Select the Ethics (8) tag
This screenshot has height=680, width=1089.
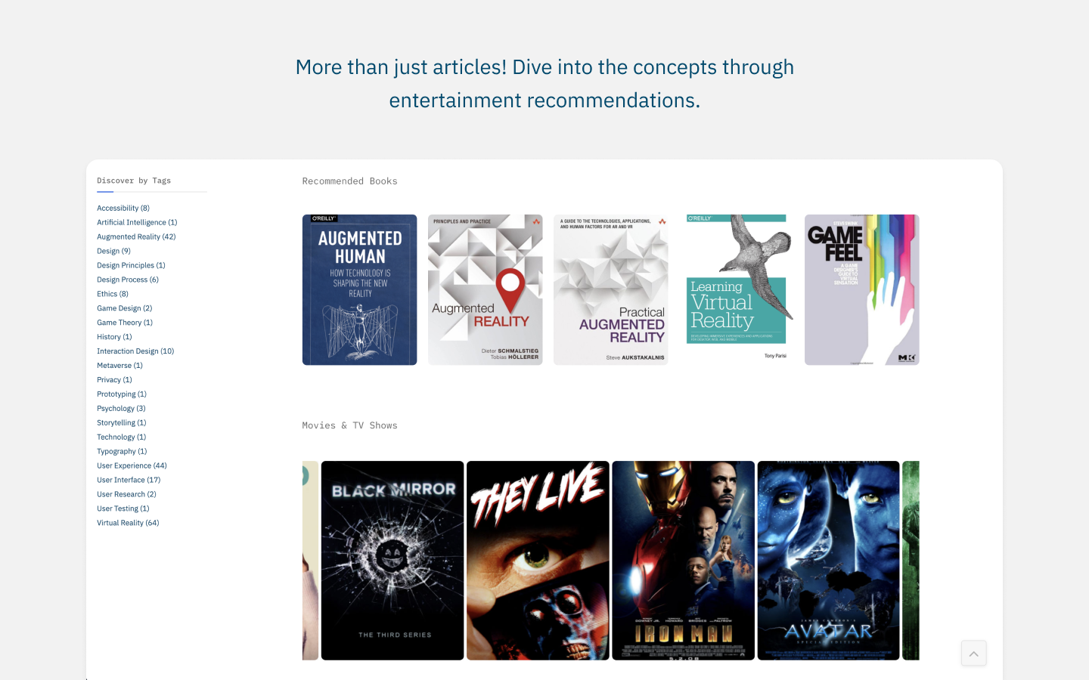click(x=113, y=294)
